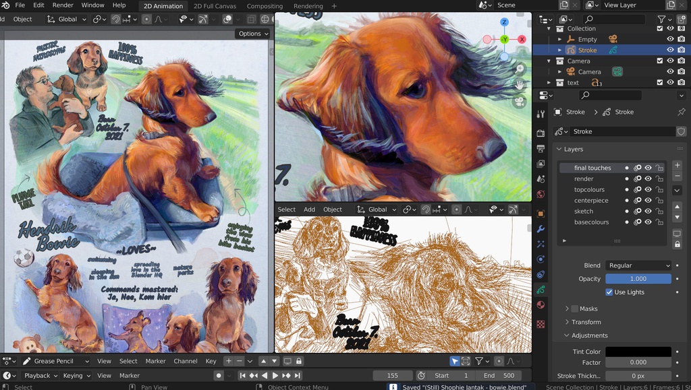Switch to the Compositing workspace tab

[x=265, y=6]
